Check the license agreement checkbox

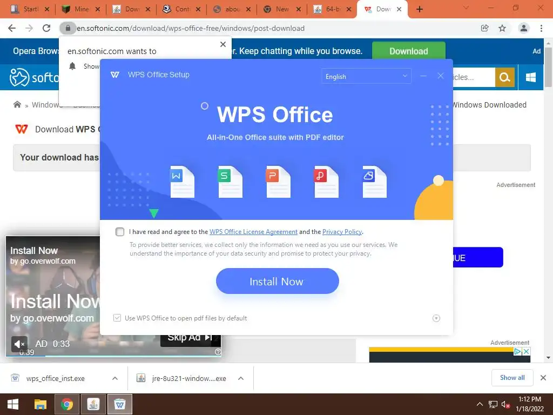pos(120,232)
